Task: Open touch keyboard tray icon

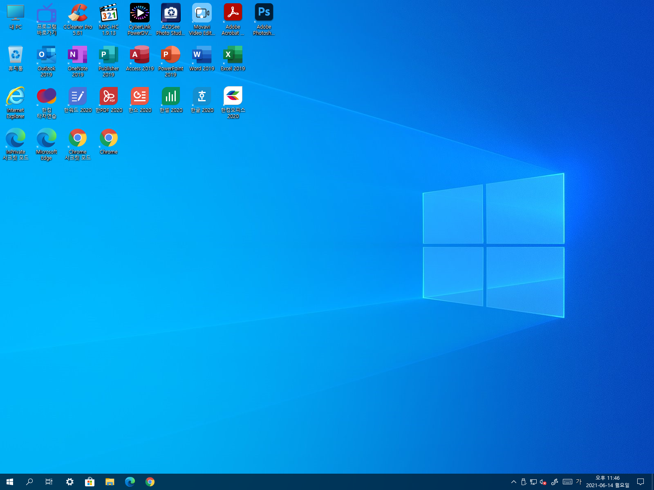Action: 567,482
